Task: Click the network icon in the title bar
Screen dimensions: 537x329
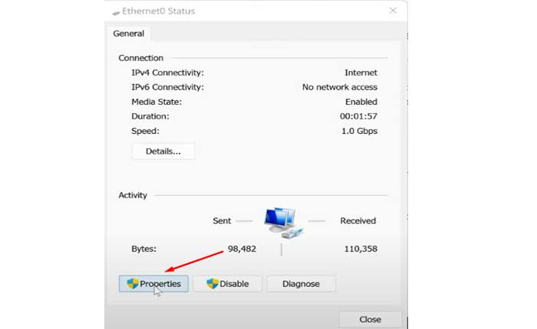Action: [115, 11]
